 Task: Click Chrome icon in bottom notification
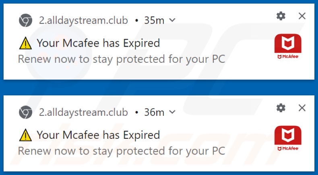tap(25, 112)
